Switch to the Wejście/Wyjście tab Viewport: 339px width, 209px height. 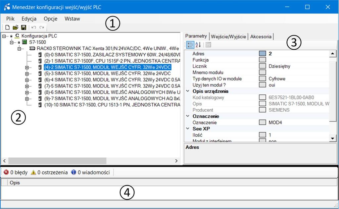click(x=228, y=36)
